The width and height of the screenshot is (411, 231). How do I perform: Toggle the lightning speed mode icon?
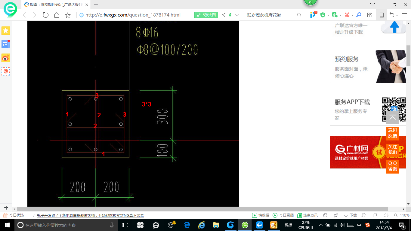click(x=230, y=15)
